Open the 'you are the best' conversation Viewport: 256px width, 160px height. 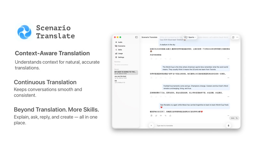coord(126,77)
